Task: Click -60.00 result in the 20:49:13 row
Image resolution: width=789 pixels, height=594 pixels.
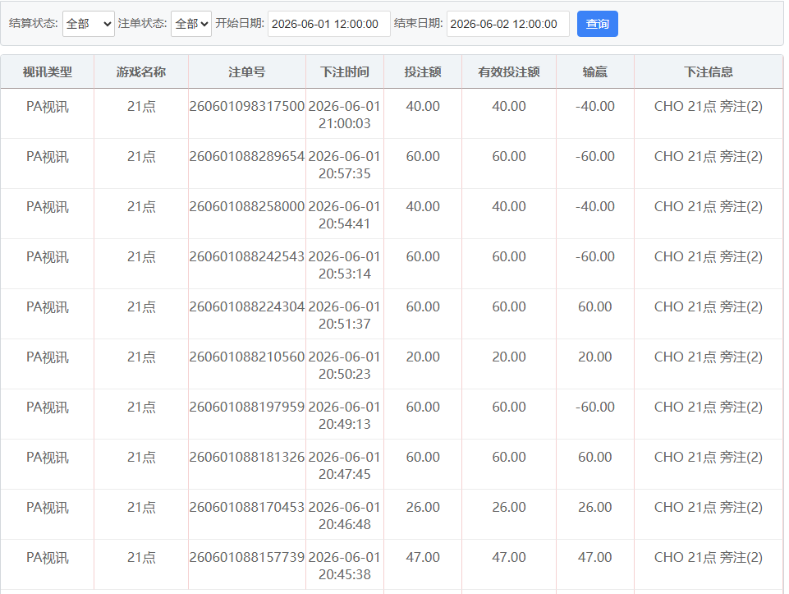Action: (x=594, y=407)
